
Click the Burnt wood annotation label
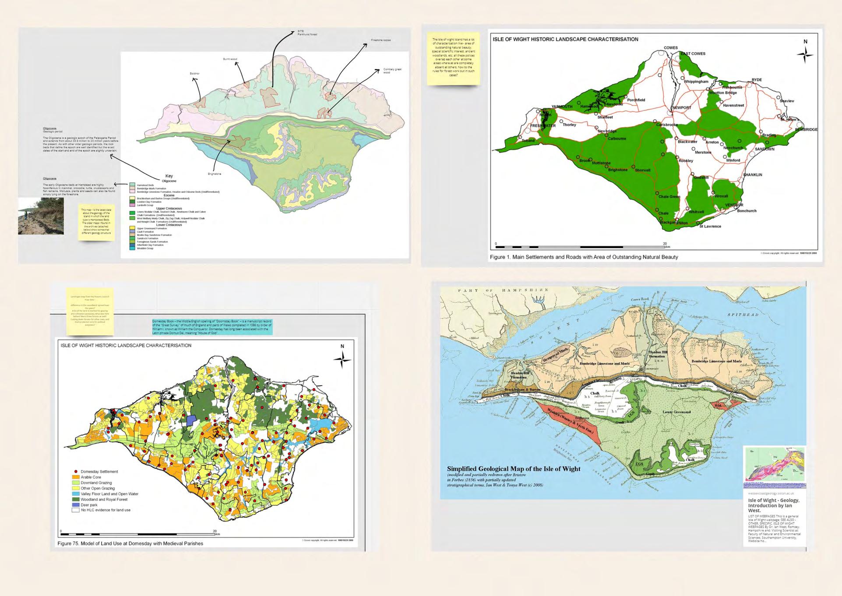[230, 59]
